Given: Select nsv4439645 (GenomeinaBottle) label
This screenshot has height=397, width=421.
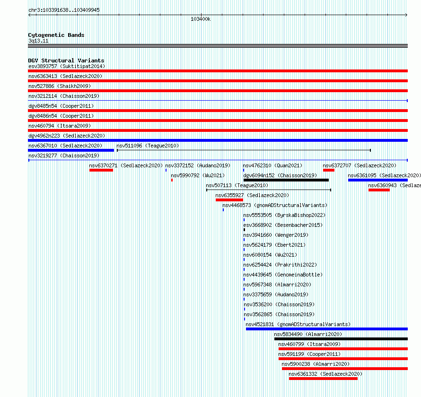Looking at the screenshot, I should pyautogui.click(x=283, y=275).
